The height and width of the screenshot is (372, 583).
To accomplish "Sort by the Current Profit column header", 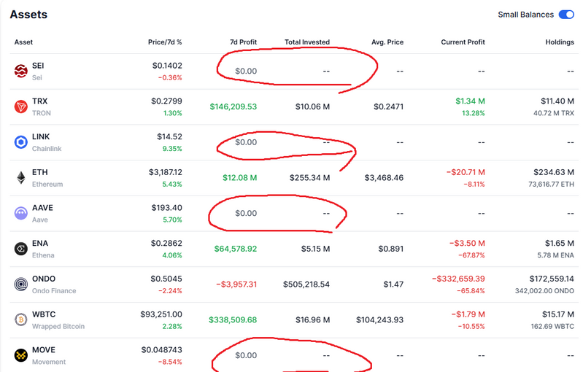I will pos(463,42).
